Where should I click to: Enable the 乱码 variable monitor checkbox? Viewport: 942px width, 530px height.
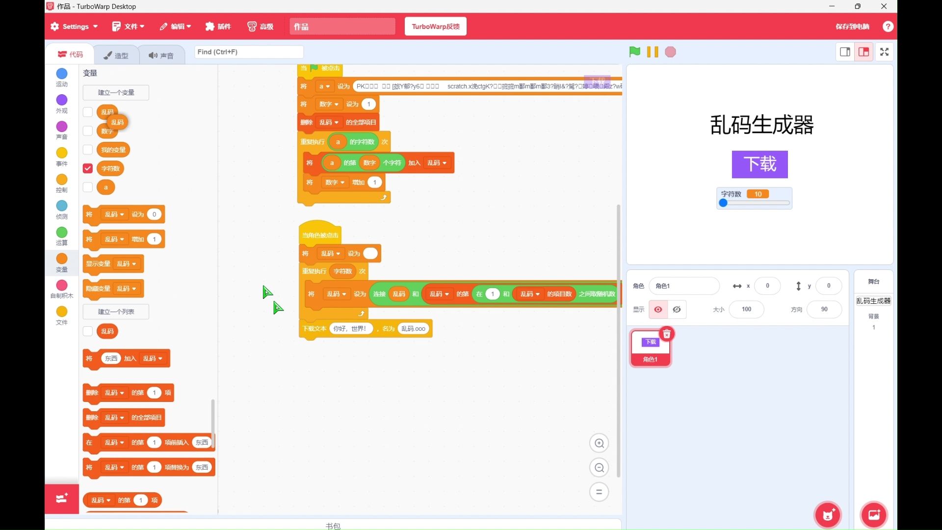click(x=88, y=112)
